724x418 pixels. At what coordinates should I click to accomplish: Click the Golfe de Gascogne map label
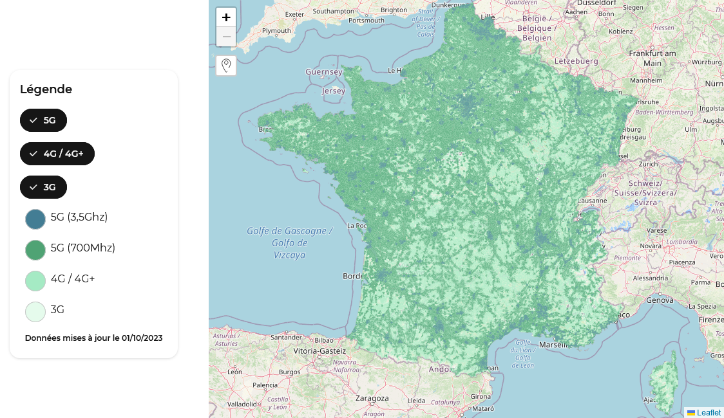pos(289,243)
